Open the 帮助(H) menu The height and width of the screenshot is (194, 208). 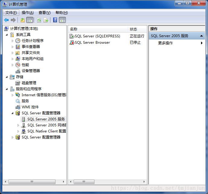[62, 13]
